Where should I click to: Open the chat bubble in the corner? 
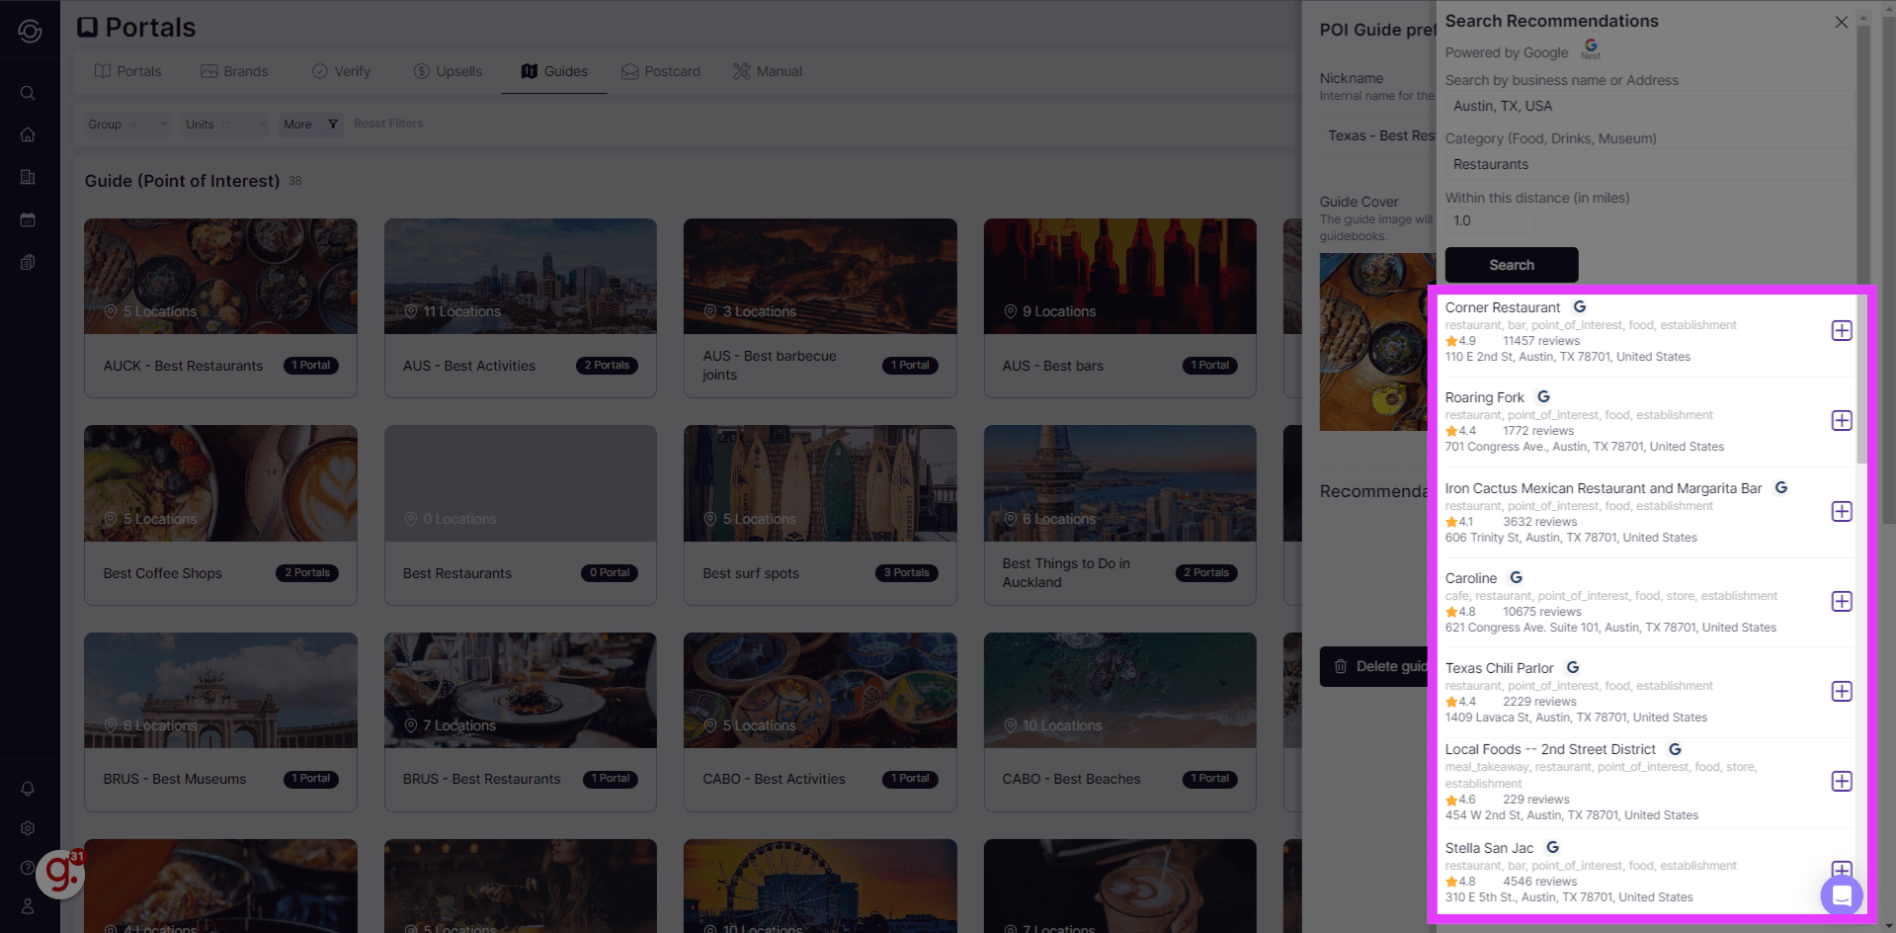(x=1841, y=895)
